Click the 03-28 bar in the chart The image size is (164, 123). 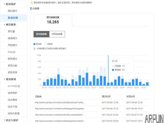pos(108,83)
